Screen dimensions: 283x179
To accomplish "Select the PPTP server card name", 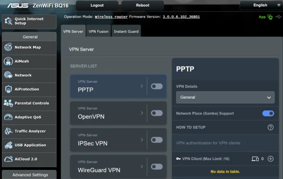I will (x=85, y=89).
